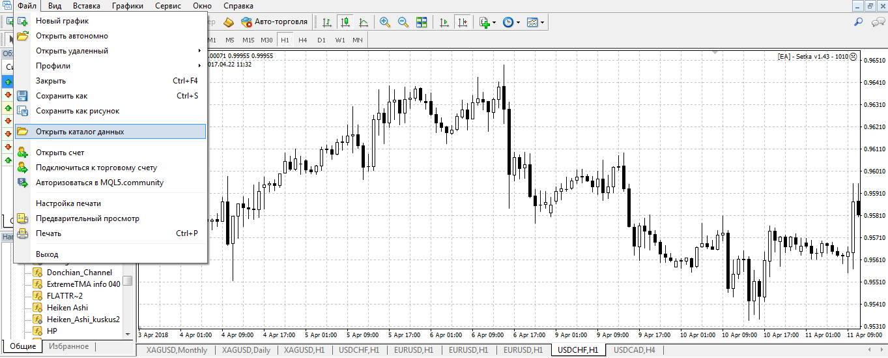Viewport: 888px width, 358px height.
Task: Select the Heiken Ashi indicator in Navigator
Action: click(x=67, y=307)
